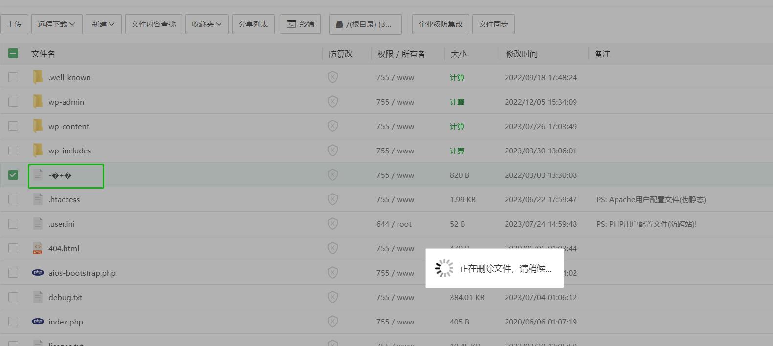Click 计算 size link for wp-content
773x346 pixels.
click(457, 126)
